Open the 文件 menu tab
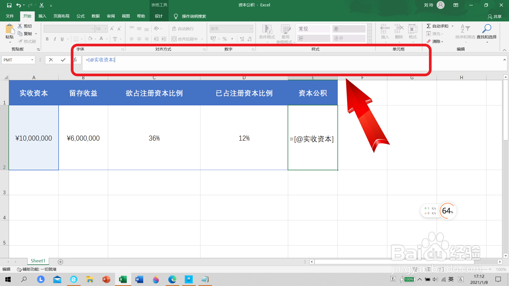509x286 pixels. coord(10,16)
